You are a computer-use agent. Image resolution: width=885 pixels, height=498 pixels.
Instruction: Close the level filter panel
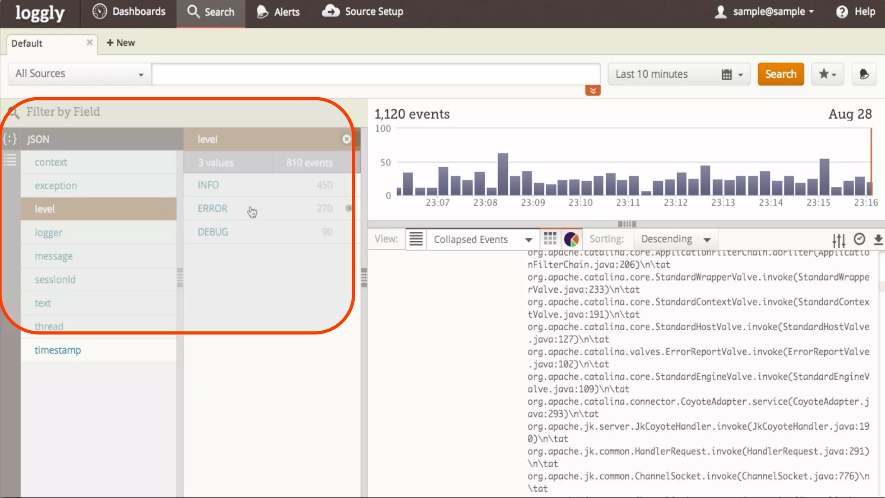pyautogui.click(x=346, y=139)
